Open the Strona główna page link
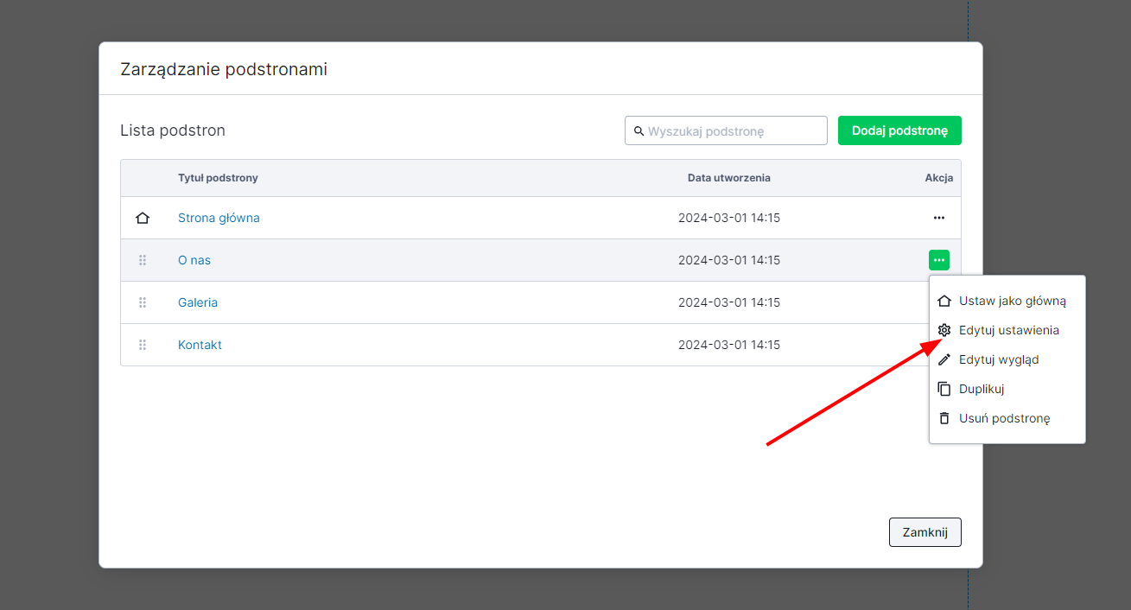Viewport: 1131px width, 610px height. (219, 218)
